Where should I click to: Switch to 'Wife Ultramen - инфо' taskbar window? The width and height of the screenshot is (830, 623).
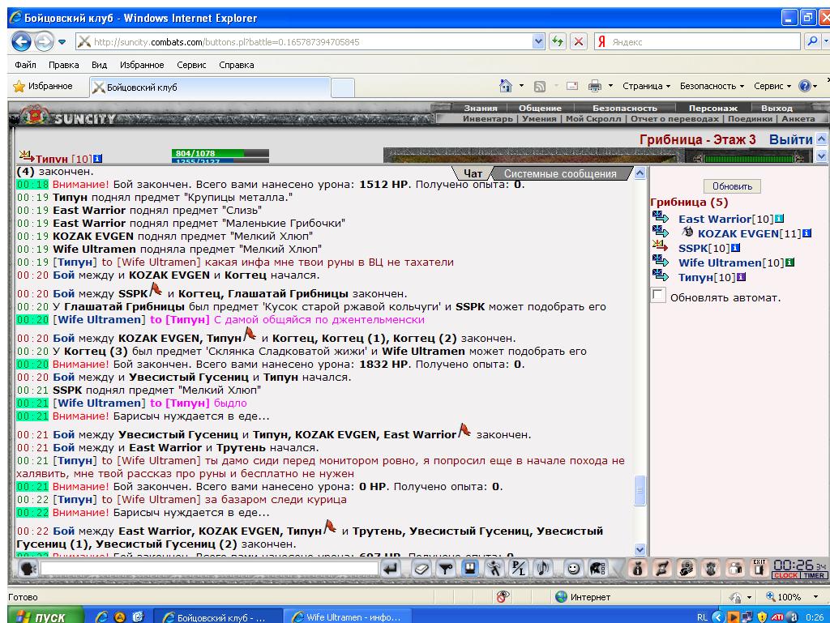coord(348,617)
